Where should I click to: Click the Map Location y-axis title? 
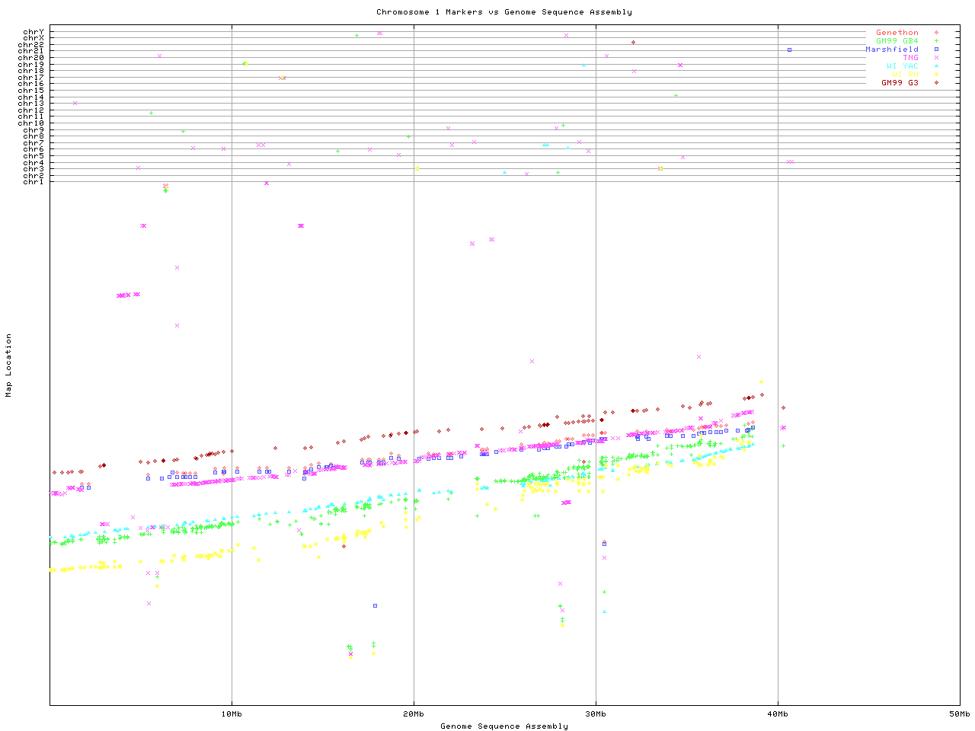[x=9, y=365]
